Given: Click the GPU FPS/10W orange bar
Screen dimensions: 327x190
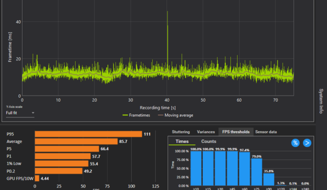Looking at the screenshot, I should tap(37, 178).
